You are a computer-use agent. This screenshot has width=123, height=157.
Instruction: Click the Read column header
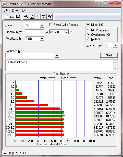tap(110, 78)
